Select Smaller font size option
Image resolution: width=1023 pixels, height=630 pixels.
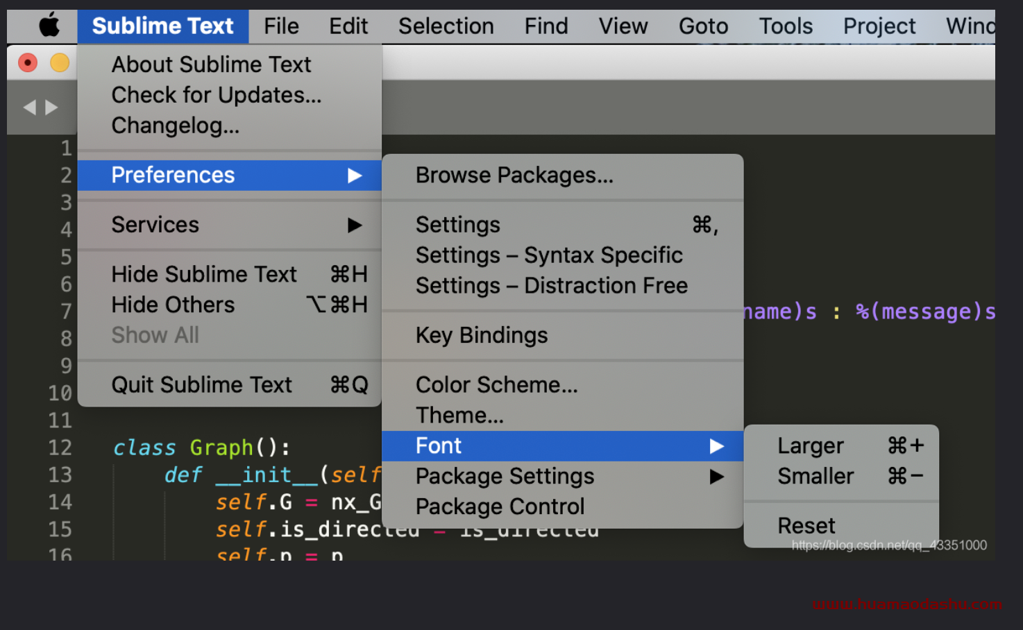point(815,477)
